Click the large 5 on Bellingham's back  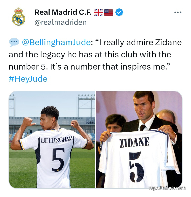tap(58, 159)
